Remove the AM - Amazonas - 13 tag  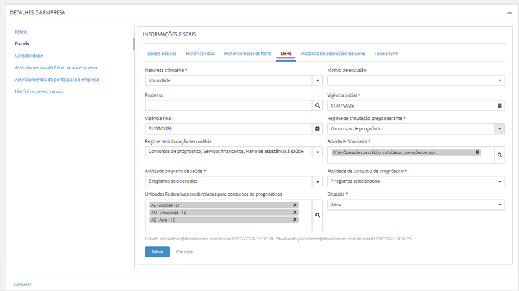point(295,213)
